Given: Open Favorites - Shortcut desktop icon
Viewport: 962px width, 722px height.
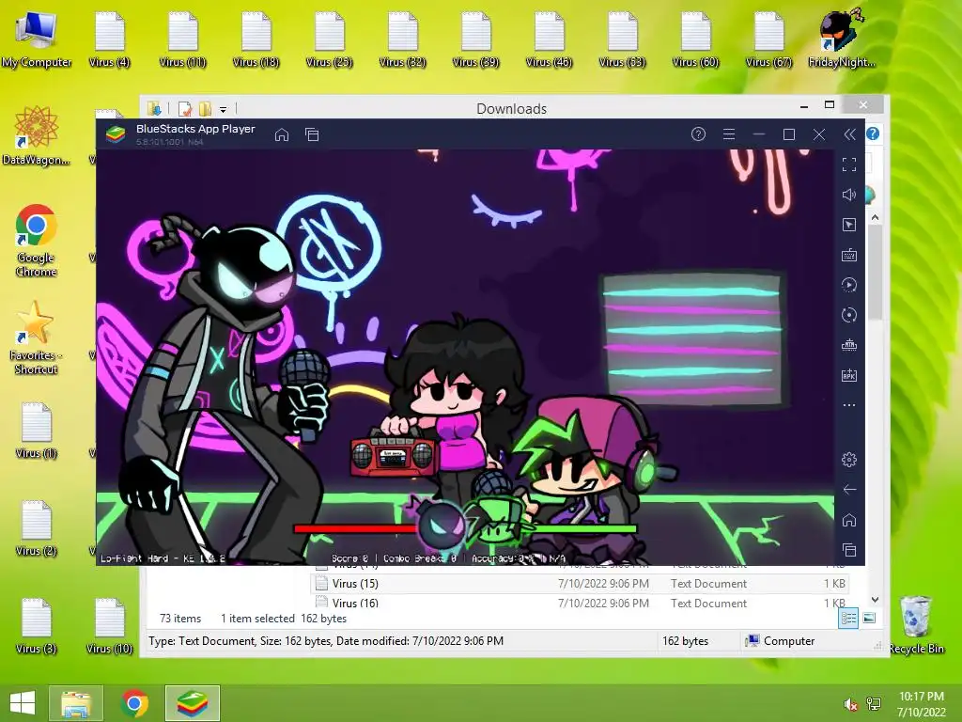Looking at the screenshot, I should (37, 337).
